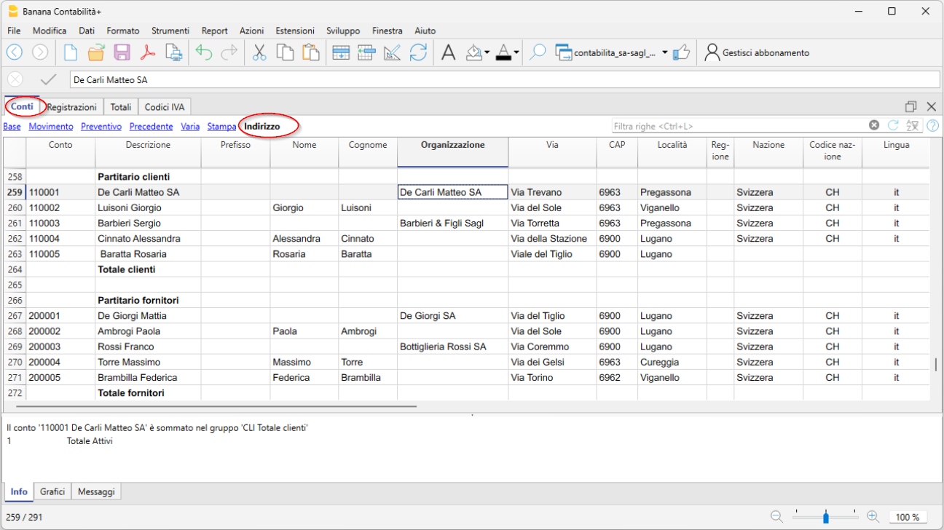Image resolution: width=944 pixels, height=530 pixels.
Task: Go back with the left arrow icon
Action: point(15,52)
